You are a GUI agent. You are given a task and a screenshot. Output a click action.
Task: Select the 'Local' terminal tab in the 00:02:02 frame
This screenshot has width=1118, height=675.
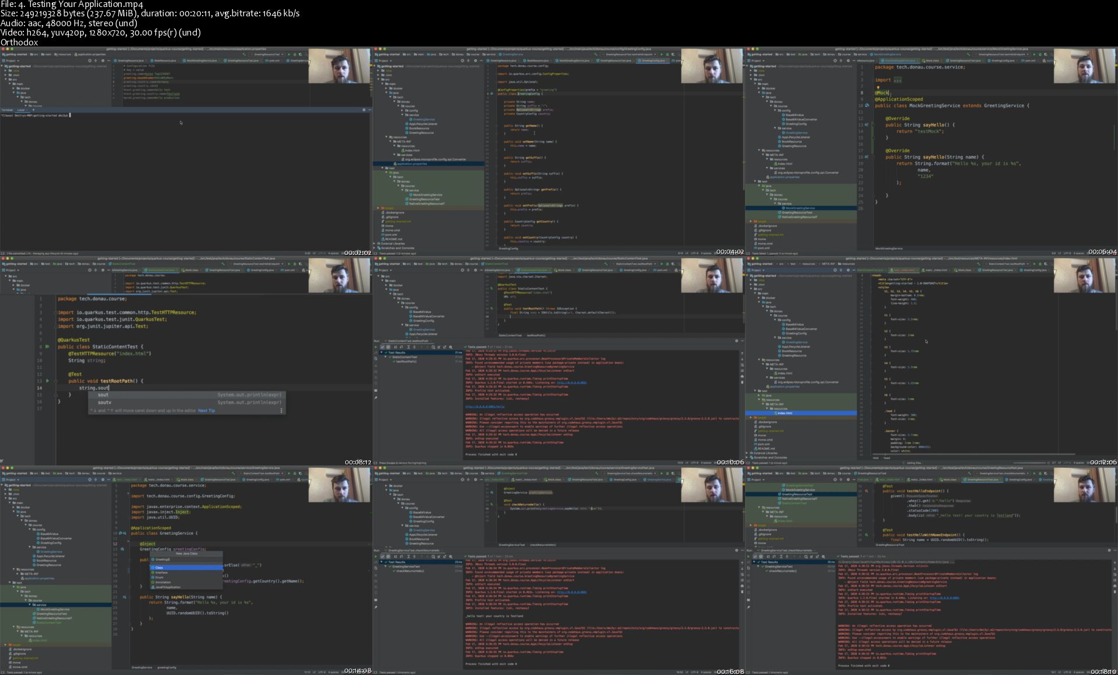point(21,109)
